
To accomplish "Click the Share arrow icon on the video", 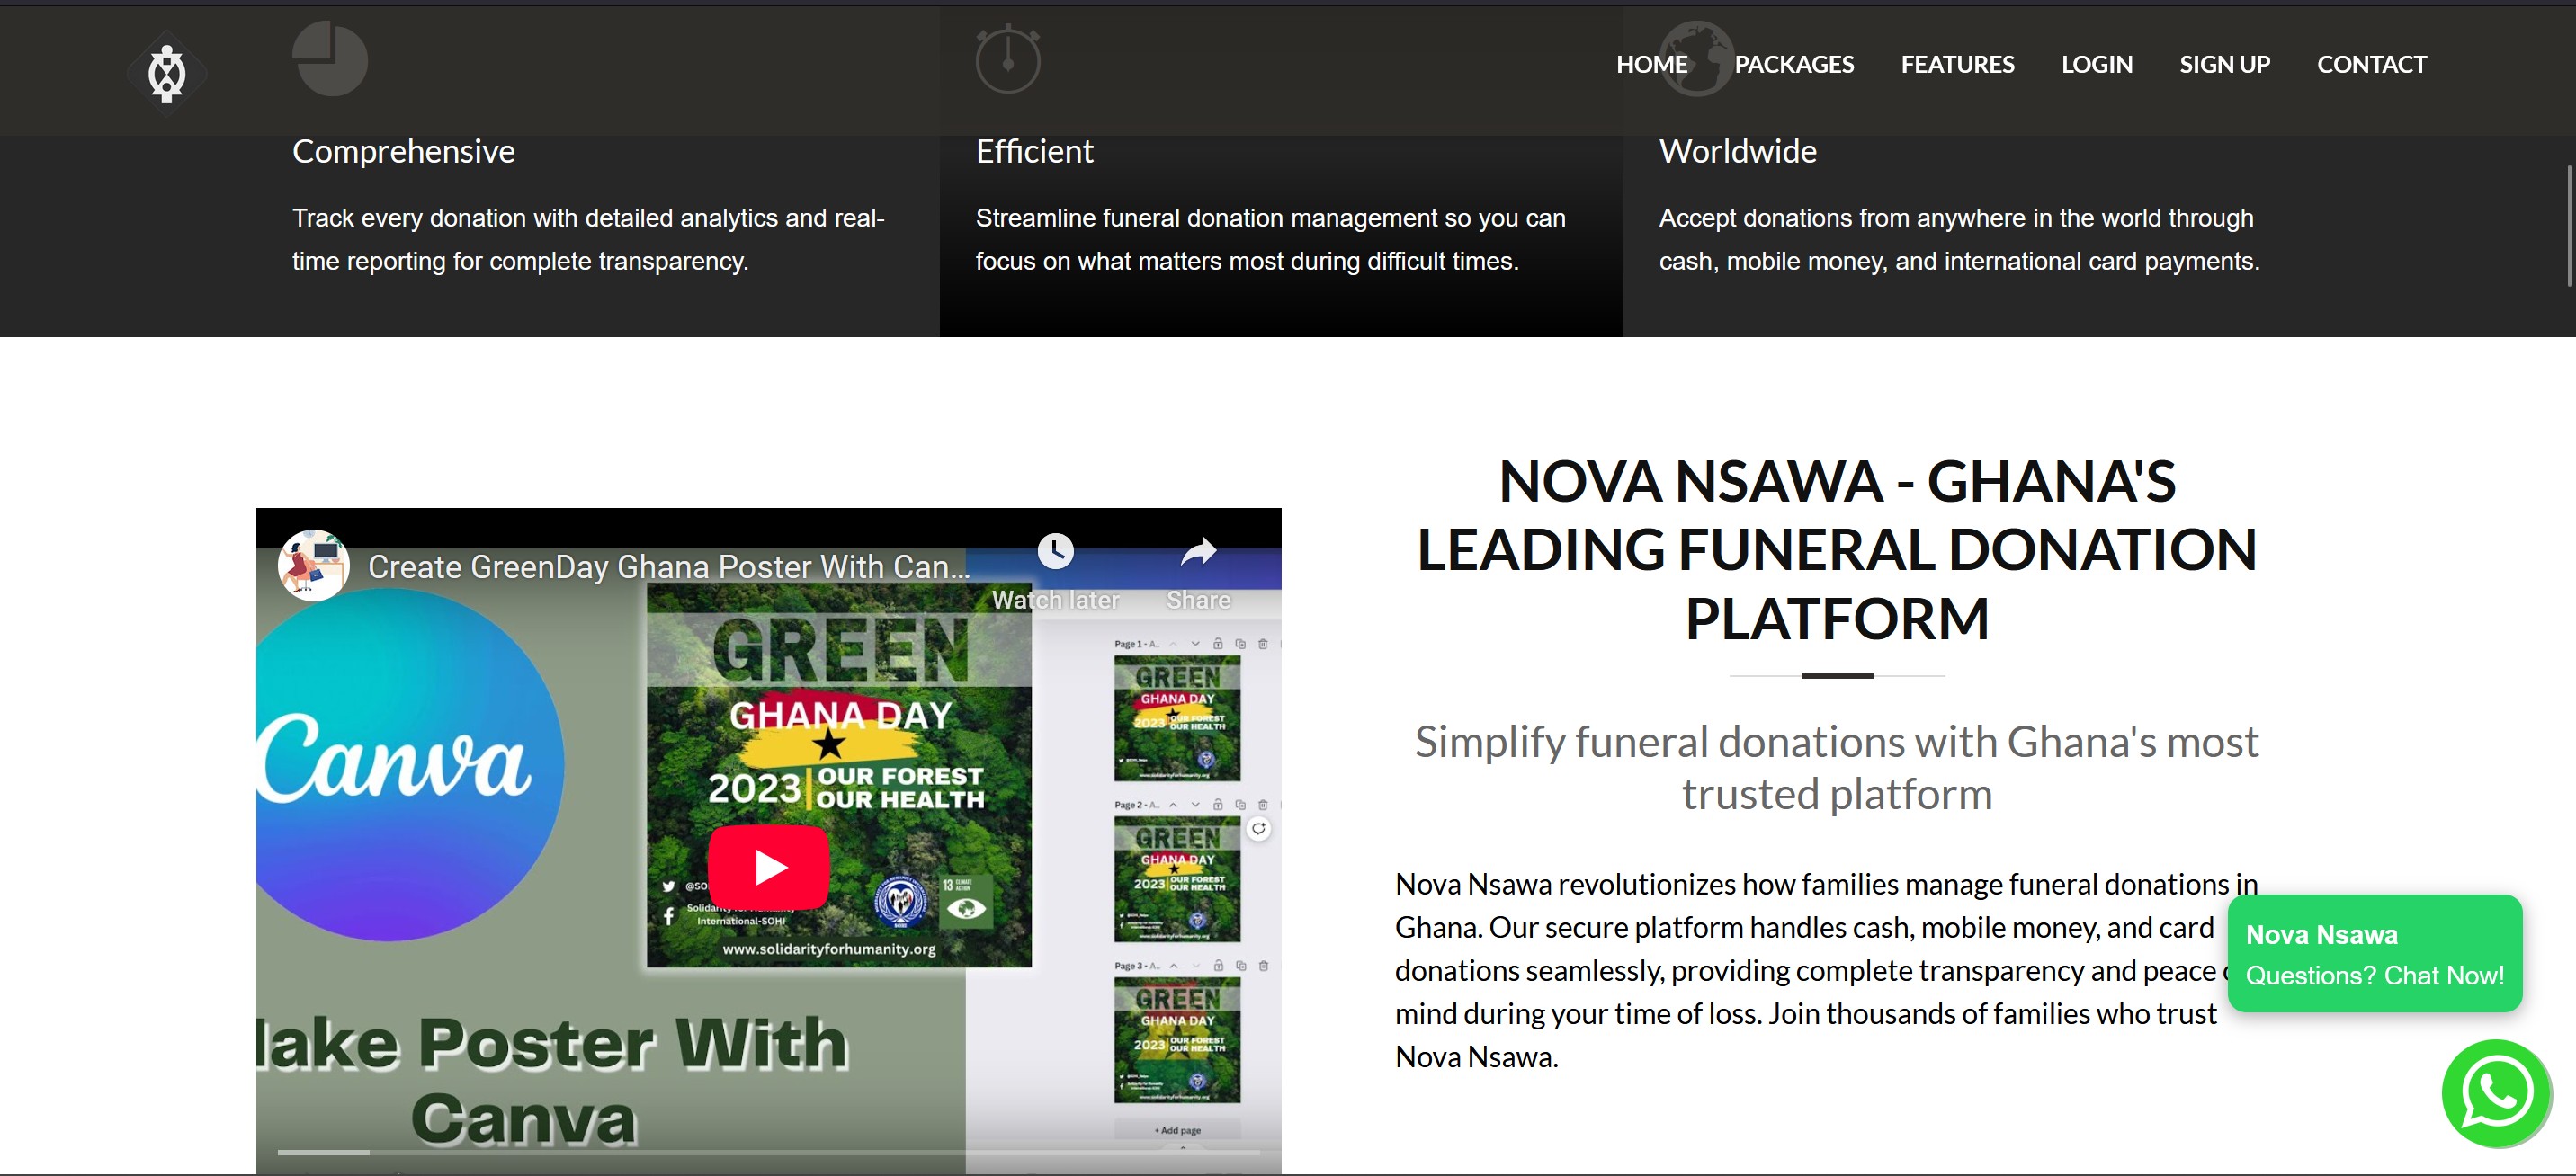I will pyautogui.click(x=1198, y=551).
